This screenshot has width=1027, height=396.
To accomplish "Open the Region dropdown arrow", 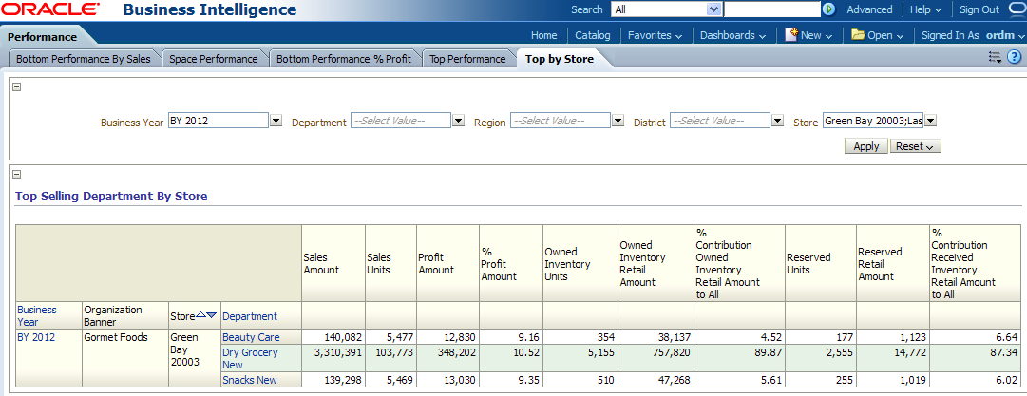I will coord(618,122).
